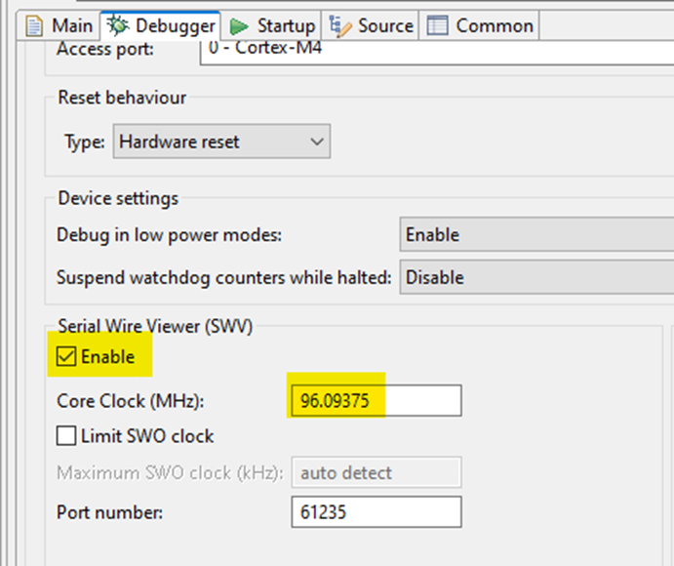Open the Reset behaviour Type dropdown
Image resolution: width=674 pixels, height=566 pixels.
pyautogui.click(x=221, y=141)
